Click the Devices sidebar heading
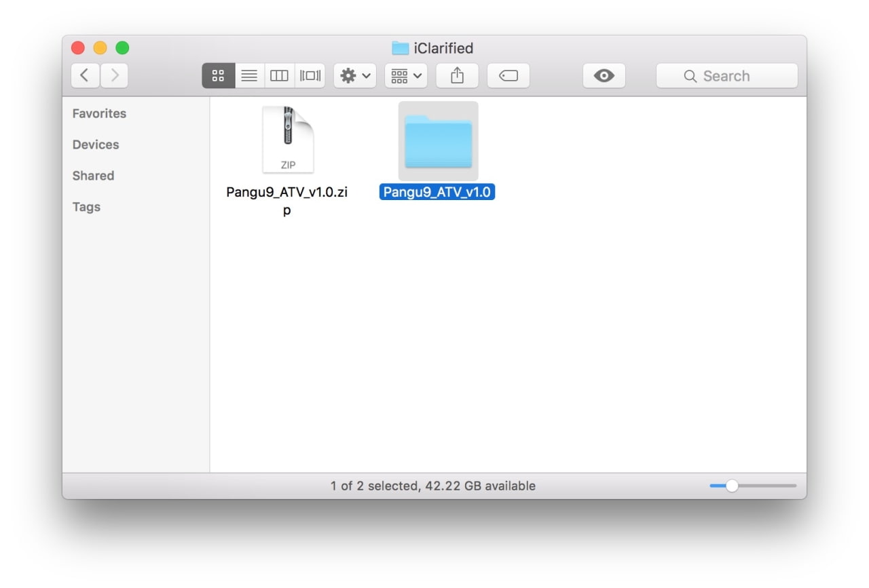Image resolution: width=869 pixels, height=588 pixels. (x=96, y=144)
